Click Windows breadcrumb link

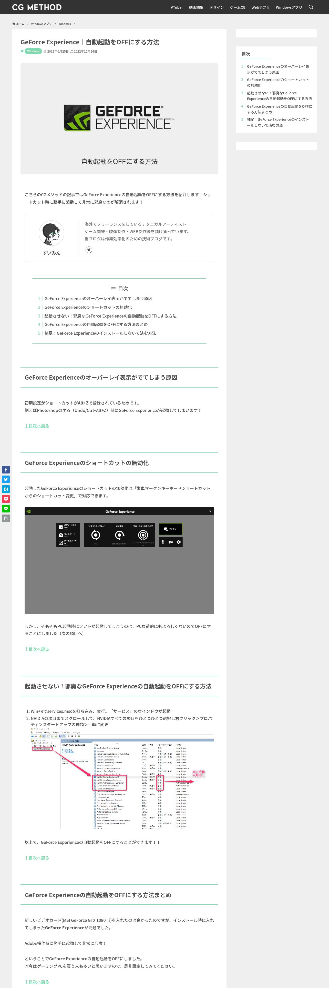point(65,24)
